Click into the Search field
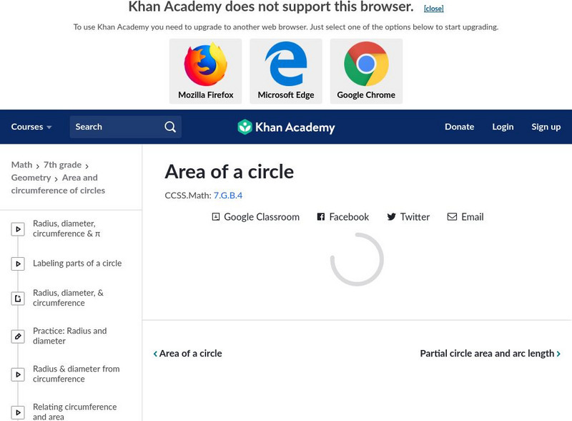The image size is (572, 421). [x=114, y=127]
